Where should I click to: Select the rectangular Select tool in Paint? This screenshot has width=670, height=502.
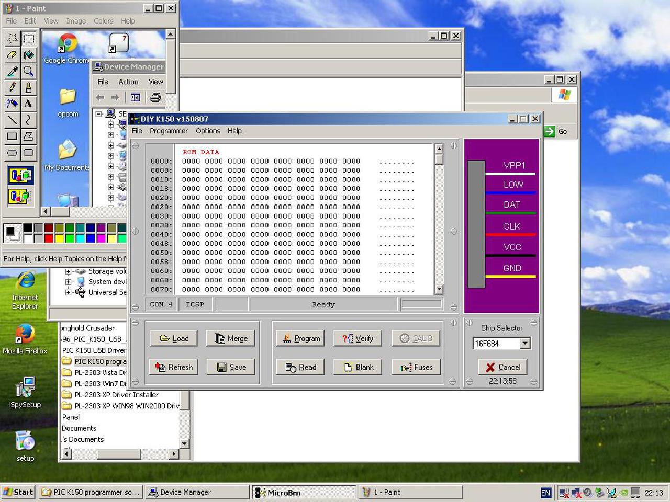coord(29,38)
